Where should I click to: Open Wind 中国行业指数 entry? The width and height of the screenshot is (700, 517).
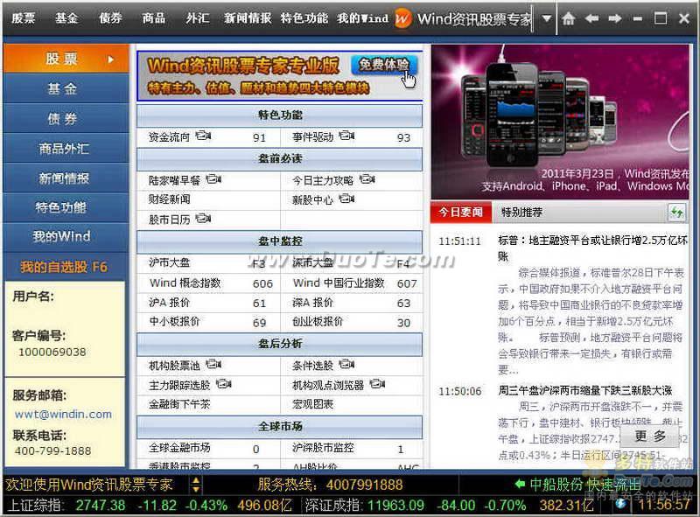pyautogui.click(x=339, y=283)
